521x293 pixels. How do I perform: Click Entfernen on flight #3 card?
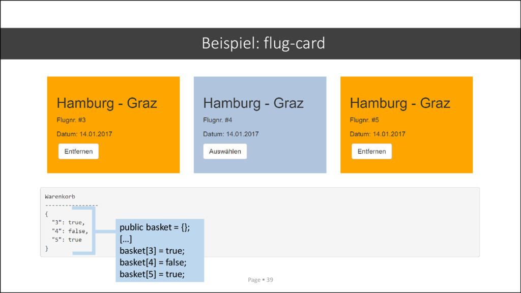[x=78, y=151]
